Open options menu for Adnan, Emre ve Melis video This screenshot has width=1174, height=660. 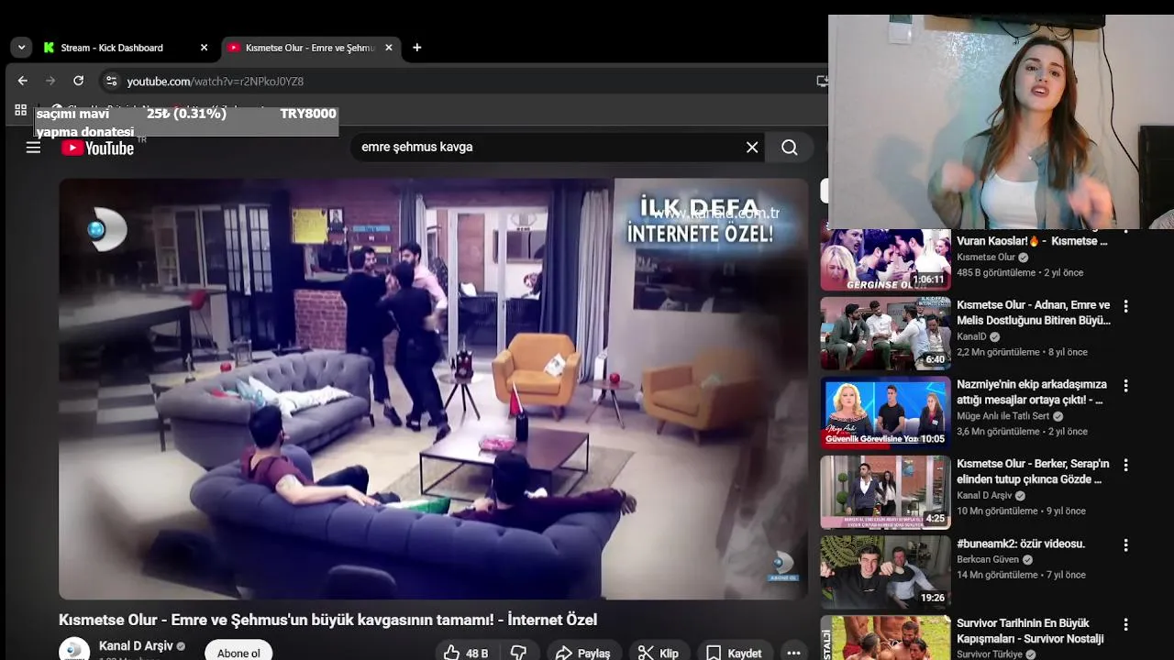coord(1125,306)
